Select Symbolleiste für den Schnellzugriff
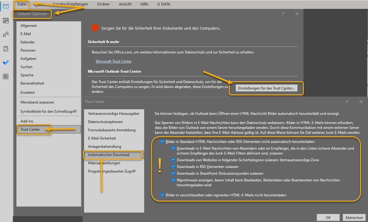The image size is (368, 222). click(49, 111)
